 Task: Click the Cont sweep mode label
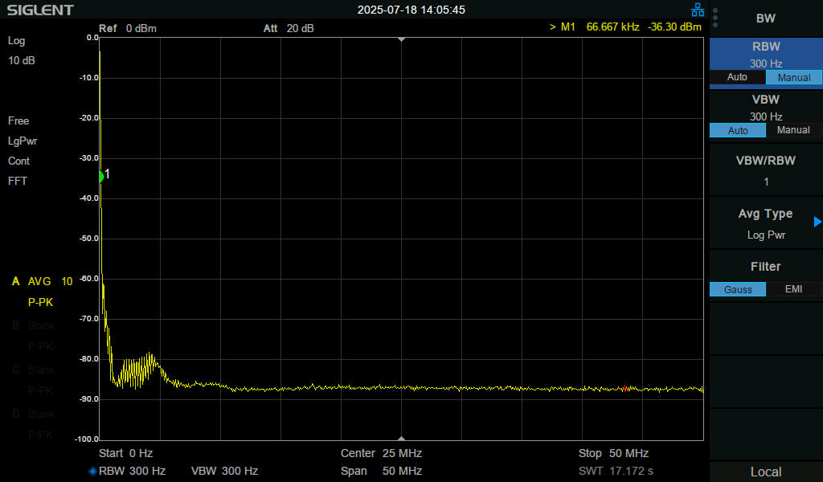19,161
